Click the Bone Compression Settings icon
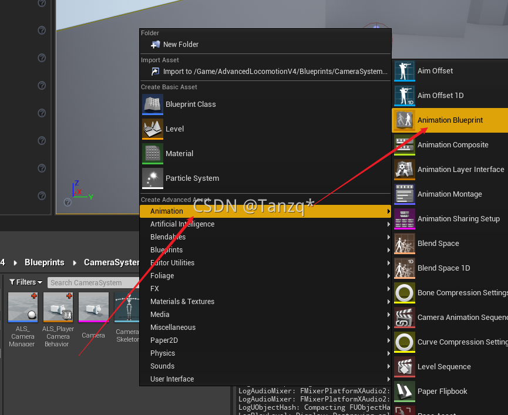The width and height of the screenshot is (508, 415). (x=404, y=293)
